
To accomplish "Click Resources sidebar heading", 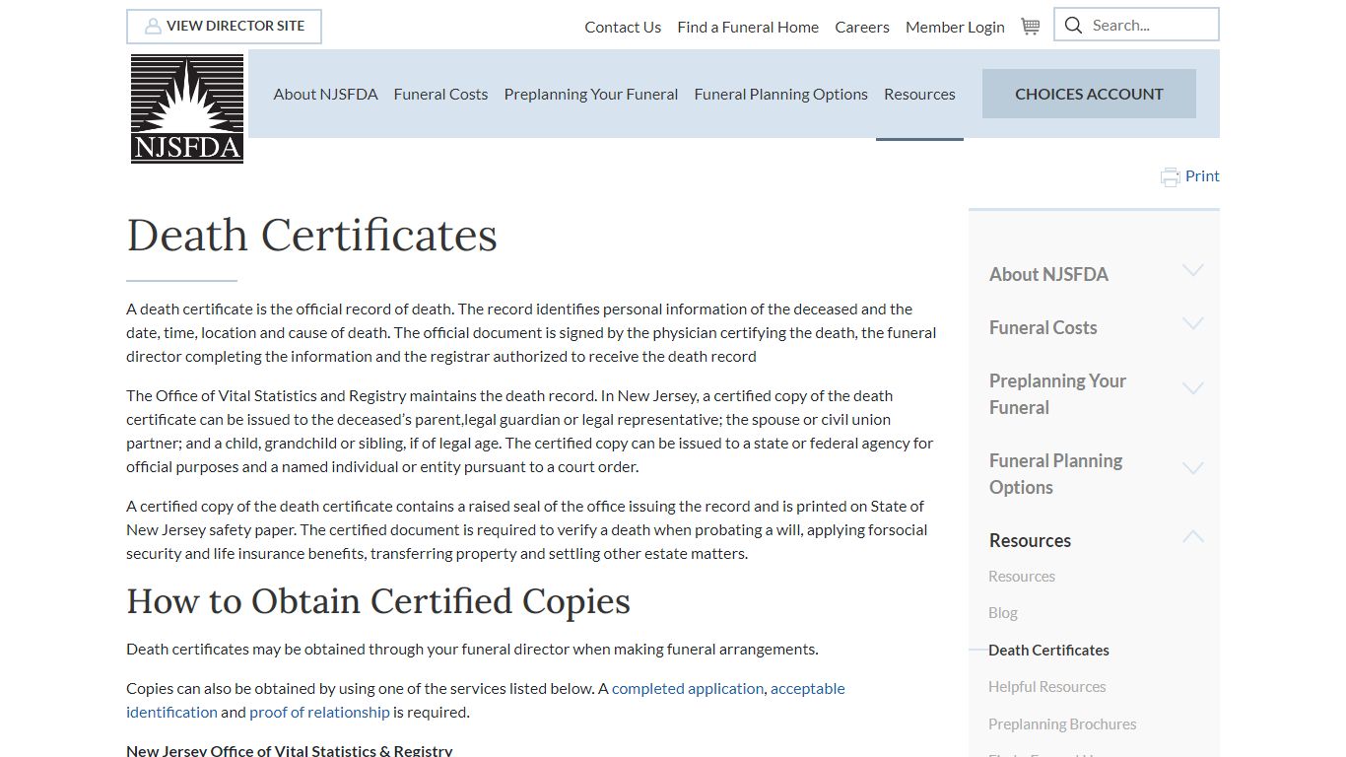I will pos(1030,540).
